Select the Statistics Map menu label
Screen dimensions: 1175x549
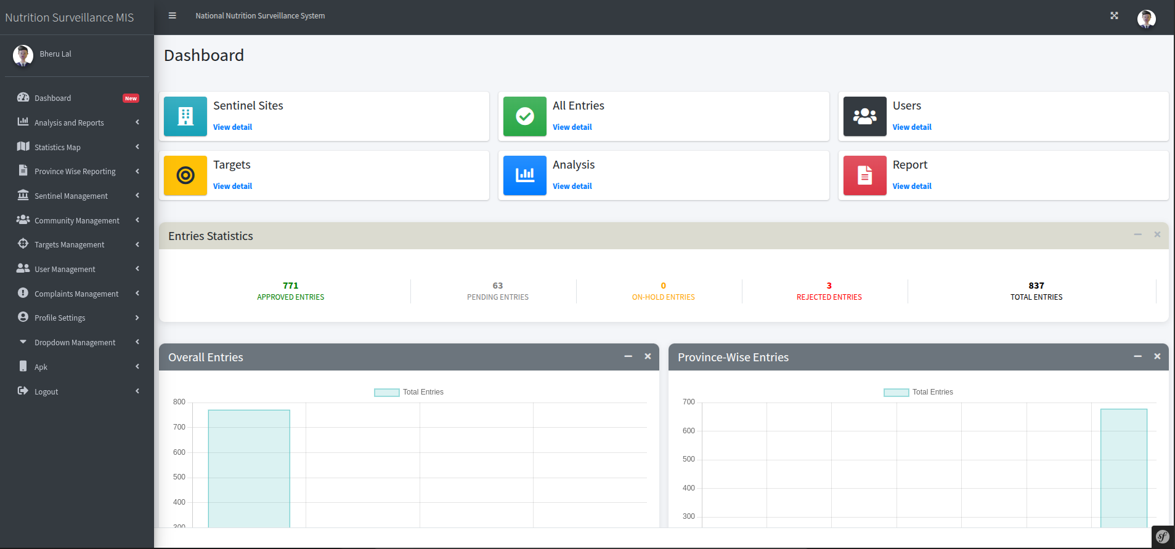click(57, 147)
